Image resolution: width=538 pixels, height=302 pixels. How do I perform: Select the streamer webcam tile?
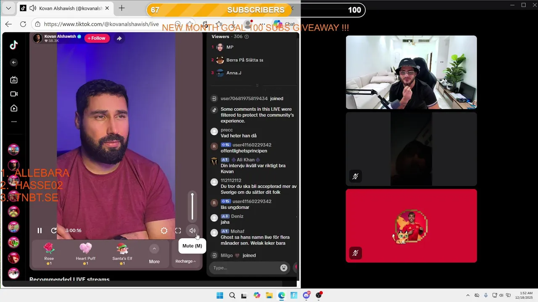point(411,72)
